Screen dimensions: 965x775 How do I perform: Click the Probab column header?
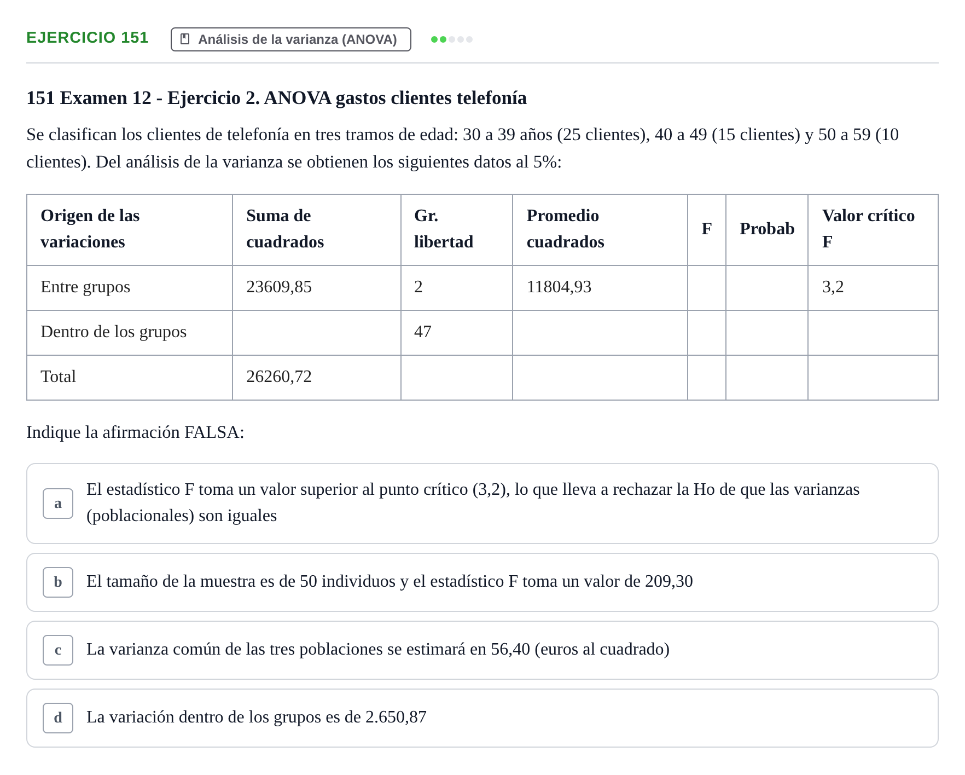767,229
